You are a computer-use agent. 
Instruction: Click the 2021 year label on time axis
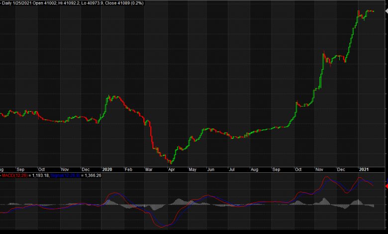(364, 170)
